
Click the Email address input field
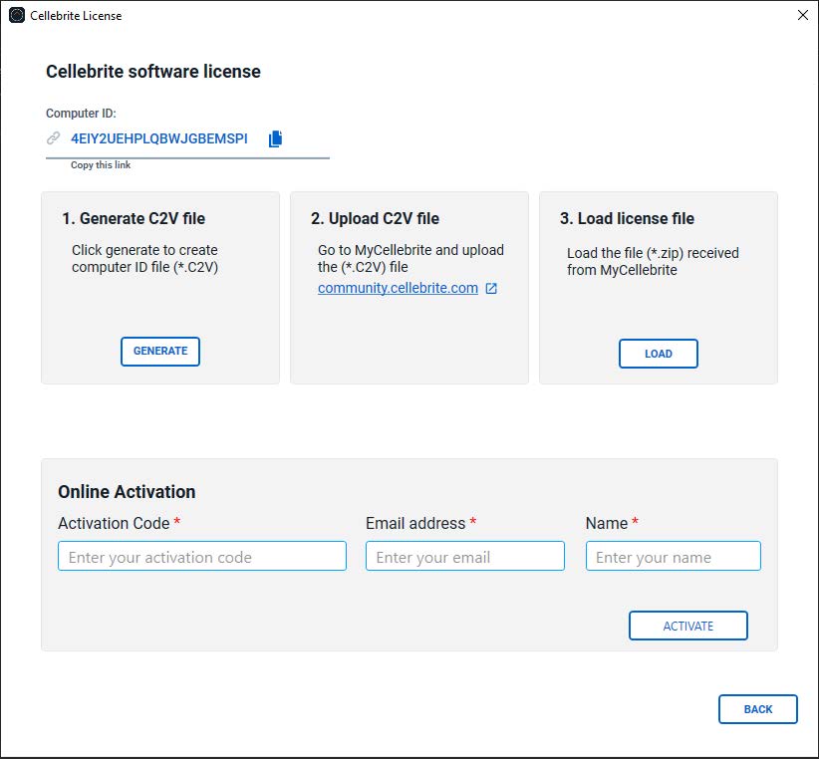coord(465,556)
